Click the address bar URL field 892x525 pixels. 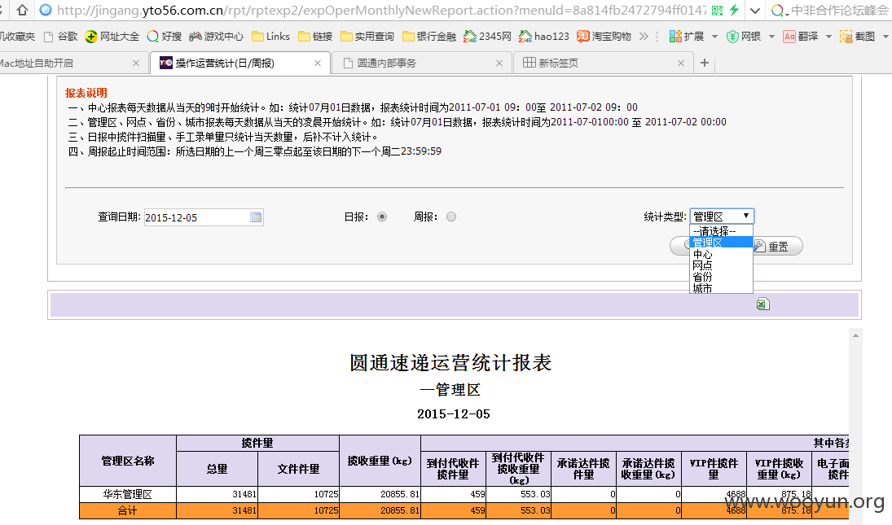click(381, 11)
